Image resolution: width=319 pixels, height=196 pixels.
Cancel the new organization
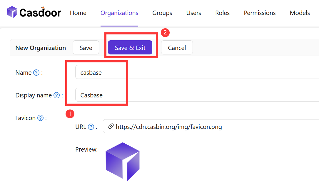(177, 48)
